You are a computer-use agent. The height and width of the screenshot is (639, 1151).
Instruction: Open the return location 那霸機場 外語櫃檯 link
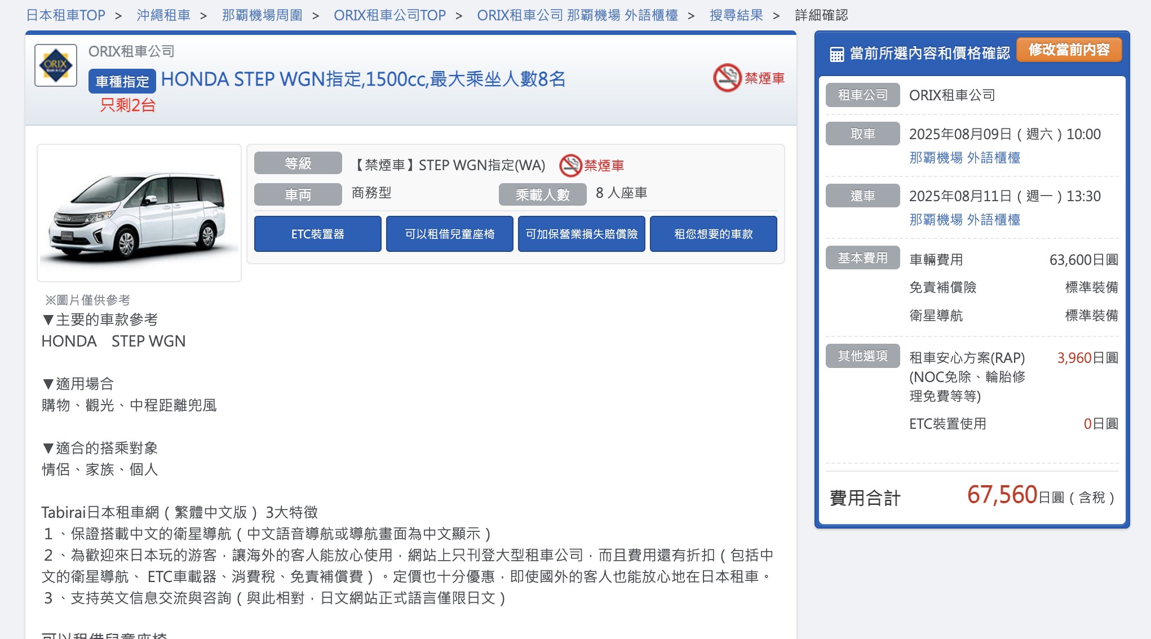964,220
